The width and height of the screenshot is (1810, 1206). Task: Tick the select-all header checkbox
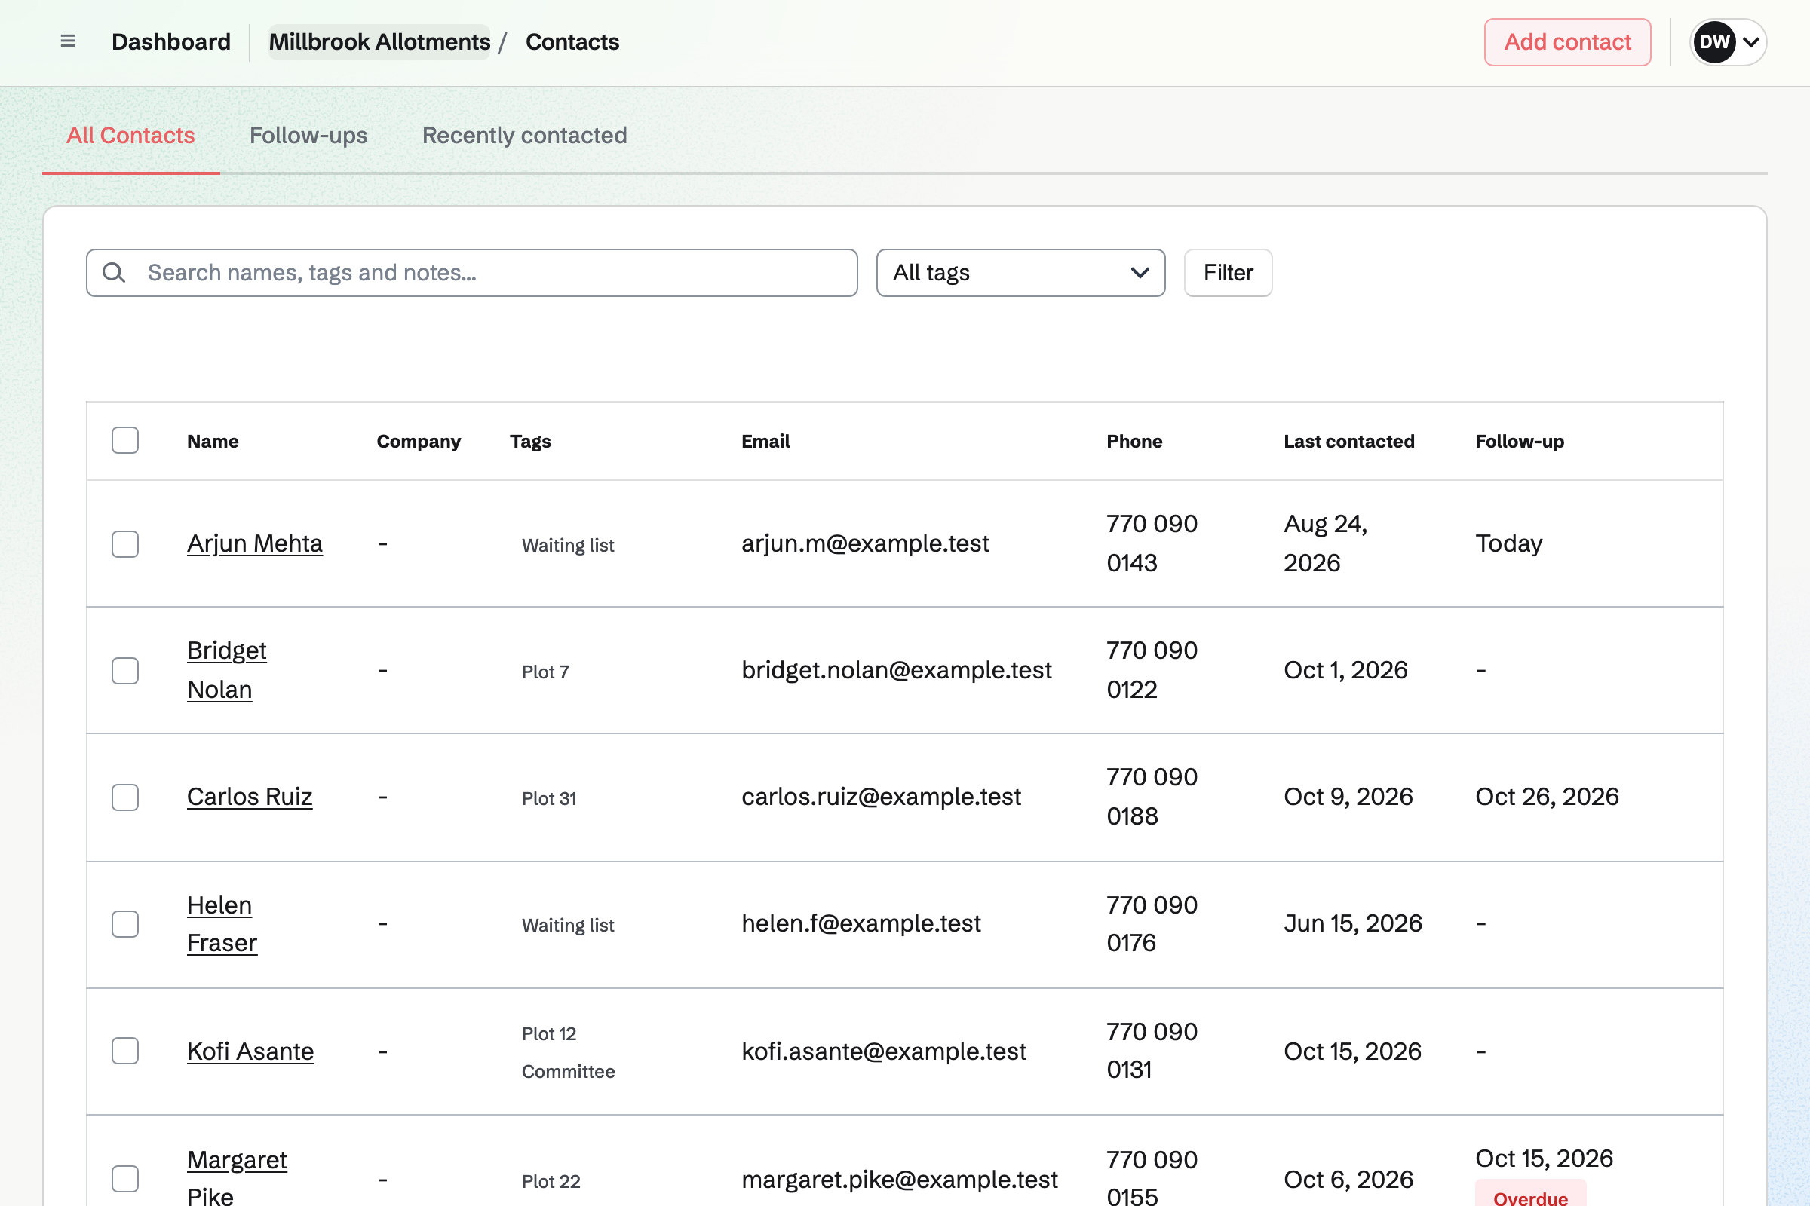pyautogui.click(x=124, y=441)
